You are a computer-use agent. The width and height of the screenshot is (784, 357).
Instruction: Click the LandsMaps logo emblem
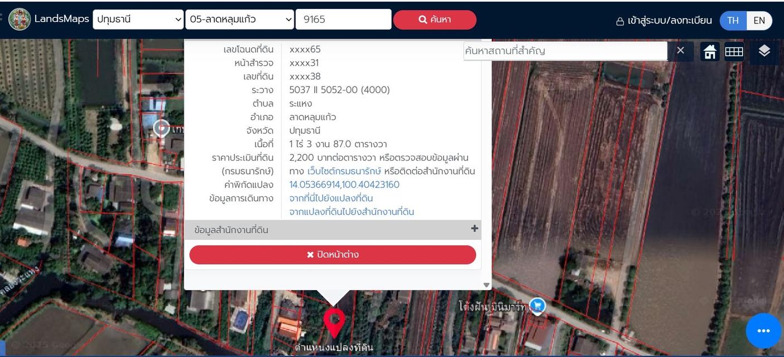tap(20, 20)
